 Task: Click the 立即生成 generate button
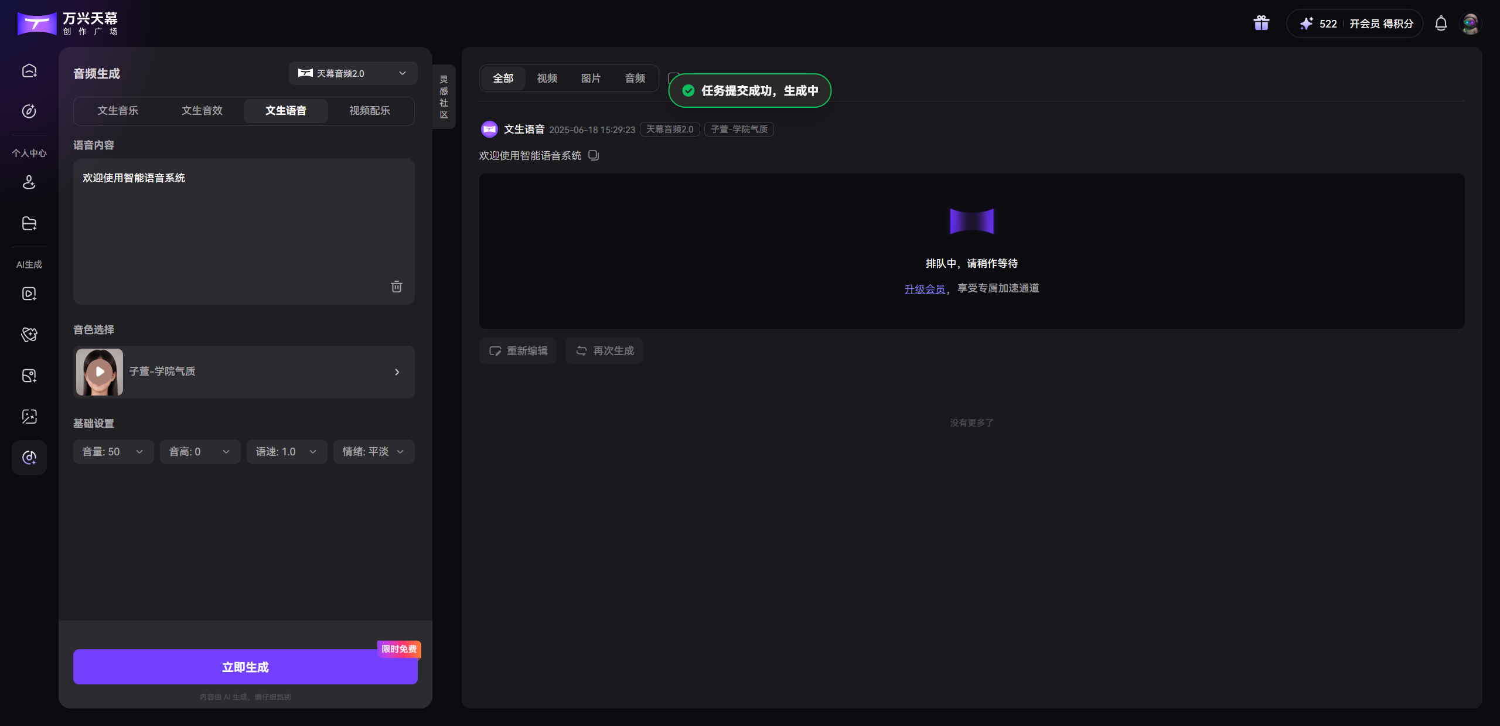coord(245,666)
